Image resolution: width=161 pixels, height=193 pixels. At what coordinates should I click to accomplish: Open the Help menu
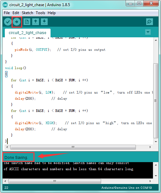click(x=52, y=13)
